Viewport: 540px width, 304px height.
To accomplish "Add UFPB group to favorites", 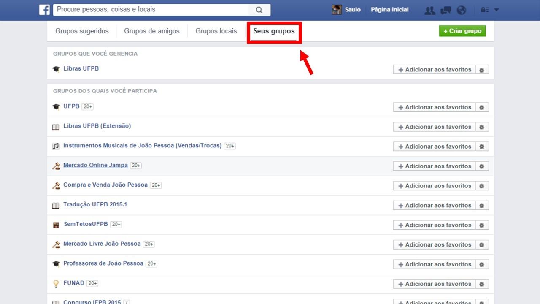I will point(434,107).
